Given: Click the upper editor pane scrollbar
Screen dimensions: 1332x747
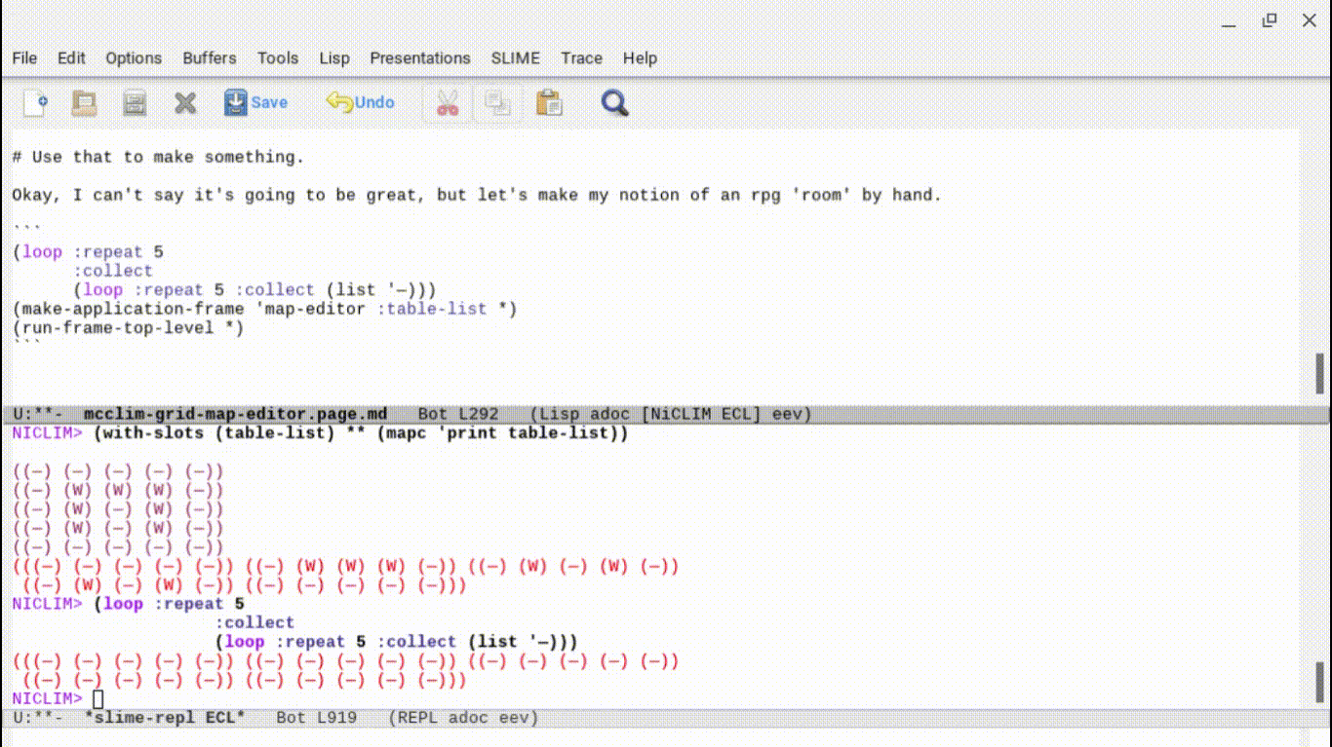Looking at the screenshot, I should point(1320,373).
